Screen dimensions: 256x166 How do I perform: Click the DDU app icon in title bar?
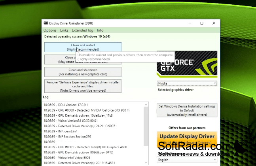(x=46, y=23)
